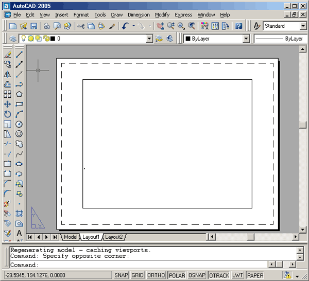This screenshot has height=281, width=309.
Task: Click the Erase modify tool
Action: tap(7, 55)
